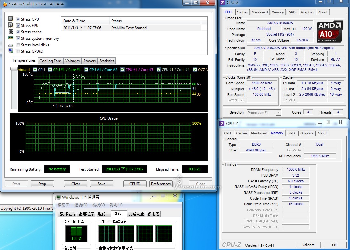This screenshot has width=350, height=250.
Task: Click the Validate button in CPU-Z
Action: [x=308, y=245]
